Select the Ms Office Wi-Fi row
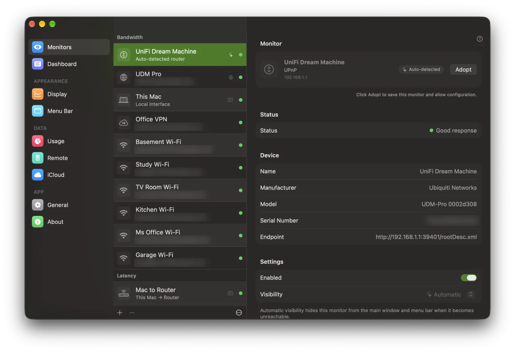The height and width of the screenshot is (352, 515). [180, 236]
